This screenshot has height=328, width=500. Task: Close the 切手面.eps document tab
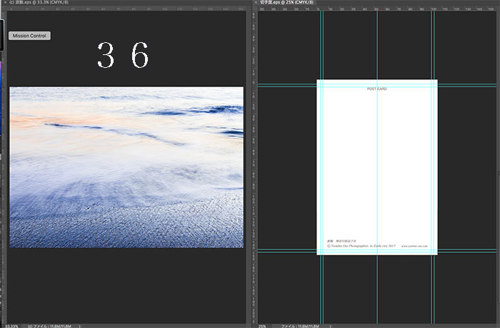(x=256, y=2)
